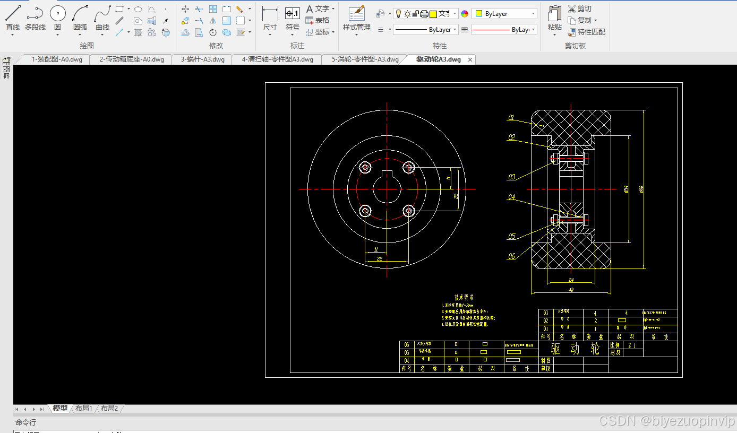Image resolution: width=737 pixels, height=433 pixels.
Task: Choose the ellipse drawing tool
Action: click(x=138, y=9)
